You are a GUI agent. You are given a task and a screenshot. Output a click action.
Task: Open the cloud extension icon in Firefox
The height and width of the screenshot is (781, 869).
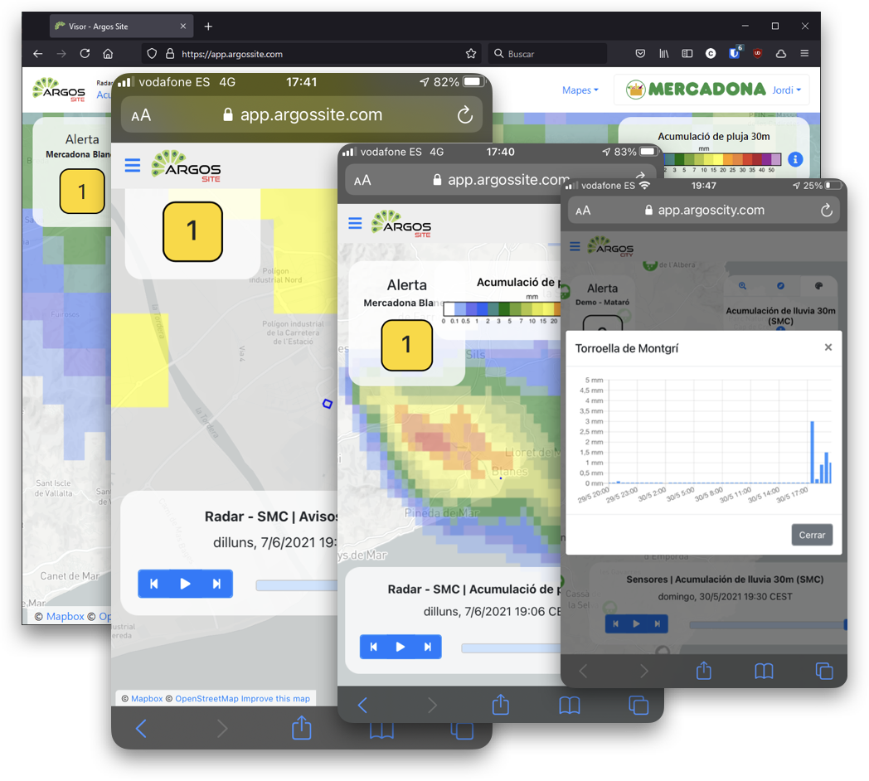pos(781,54)
